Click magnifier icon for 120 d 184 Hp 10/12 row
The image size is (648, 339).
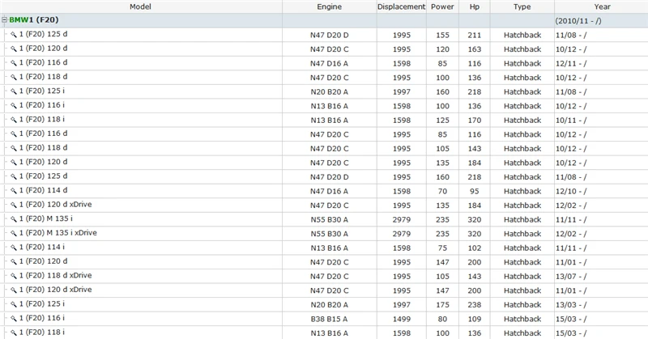14,163
